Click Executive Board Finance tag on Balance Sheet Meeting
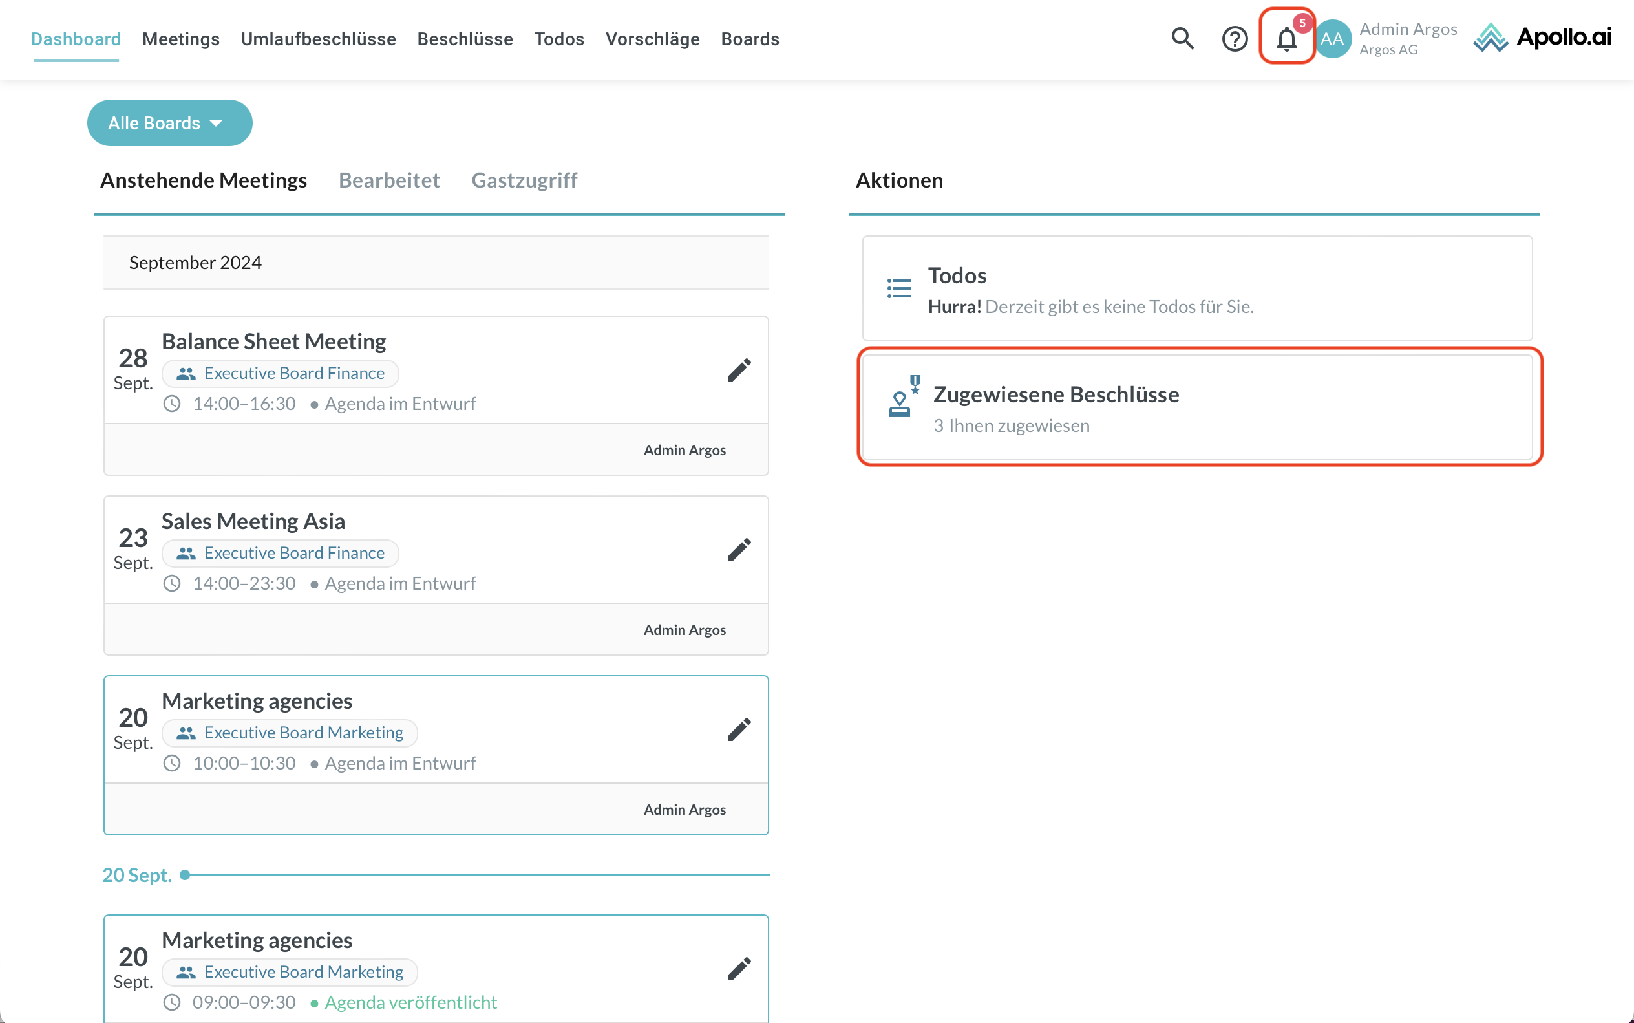Image resolution: width=1634 pixels, height=1023 pixels. [281, 374]
